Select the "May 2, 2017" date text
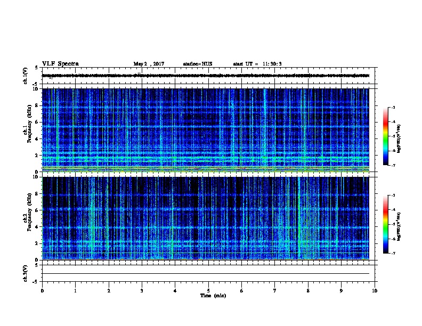Image resolution: width=422 pixels, height=326 pixels. 149,64
